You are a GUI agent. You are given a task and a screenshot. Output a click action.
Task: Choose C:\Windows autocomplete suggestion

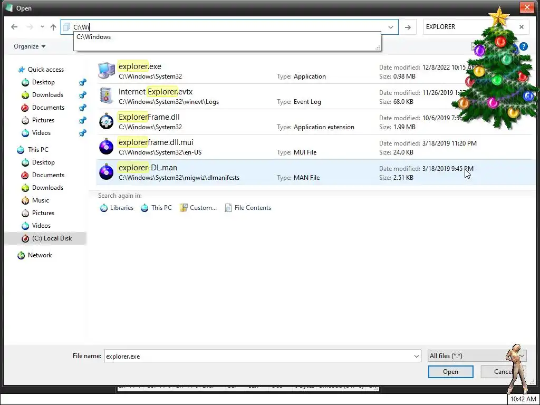94,37
